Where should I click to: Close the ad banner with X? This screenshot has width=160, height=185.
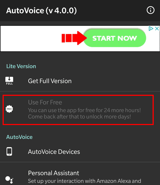157,28
